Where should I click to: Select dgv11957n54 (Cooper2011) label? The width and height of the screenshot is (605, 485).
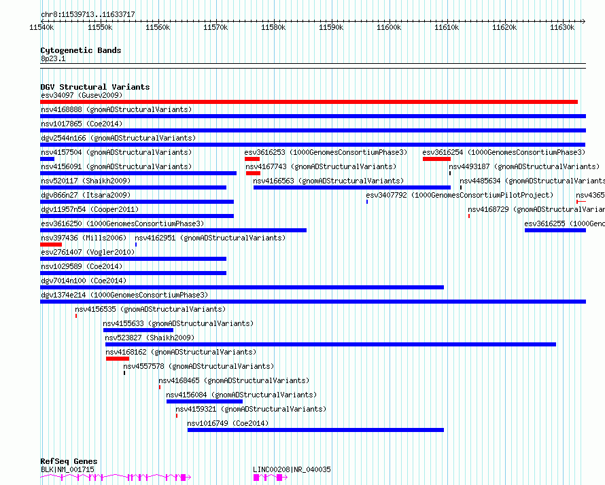pos(90,209)
